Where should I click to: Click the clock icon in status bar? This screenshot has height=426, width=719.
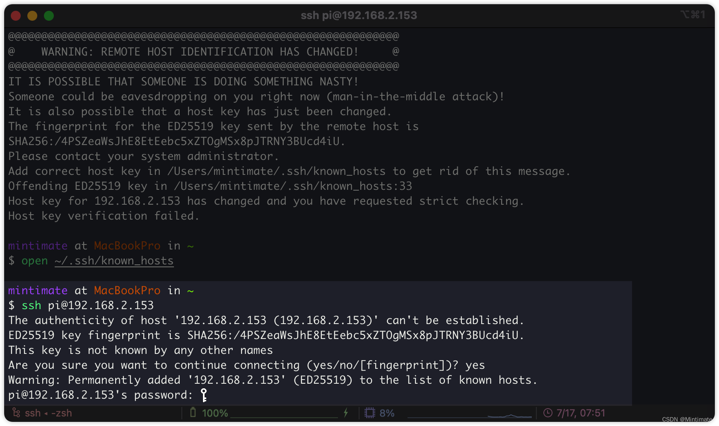click(548, 413)
